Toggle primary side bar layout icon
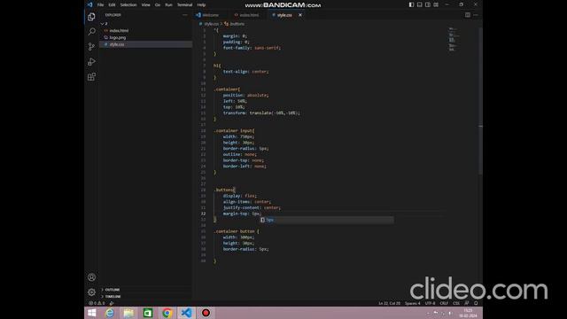567x319 pixels. point(411,4)
